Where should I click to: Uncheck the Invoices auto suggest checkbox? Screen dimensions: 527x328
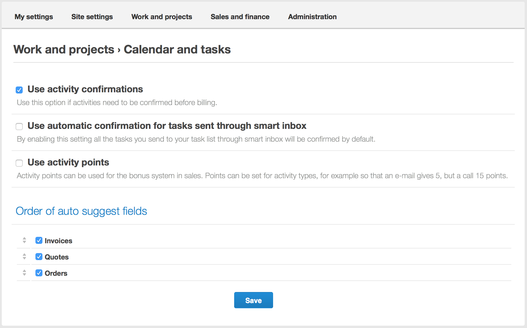pyautogui.click(x=39, y=240)
